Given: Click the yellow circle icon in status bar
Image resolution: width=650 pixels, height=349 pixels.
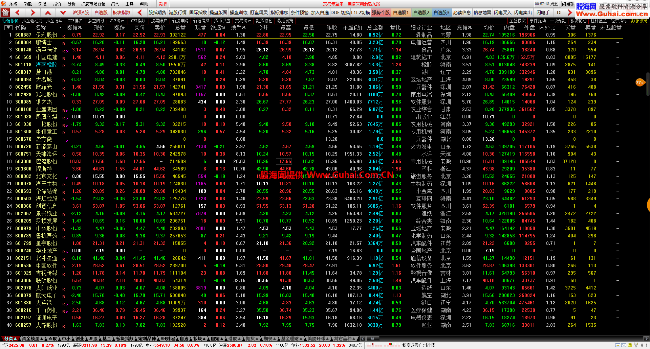Looking at the screenshot, I should (x=630, y=345).
